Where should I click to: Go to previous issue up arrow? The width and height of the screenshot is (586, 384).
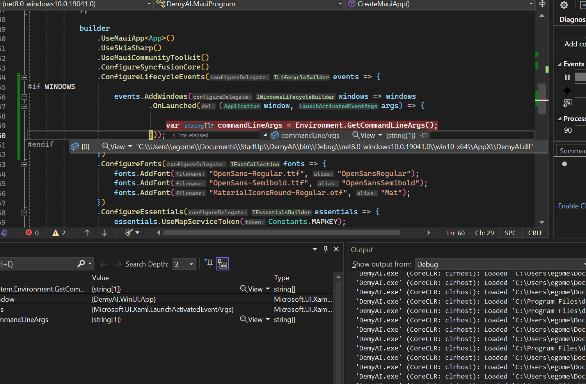tap(87, 233)
